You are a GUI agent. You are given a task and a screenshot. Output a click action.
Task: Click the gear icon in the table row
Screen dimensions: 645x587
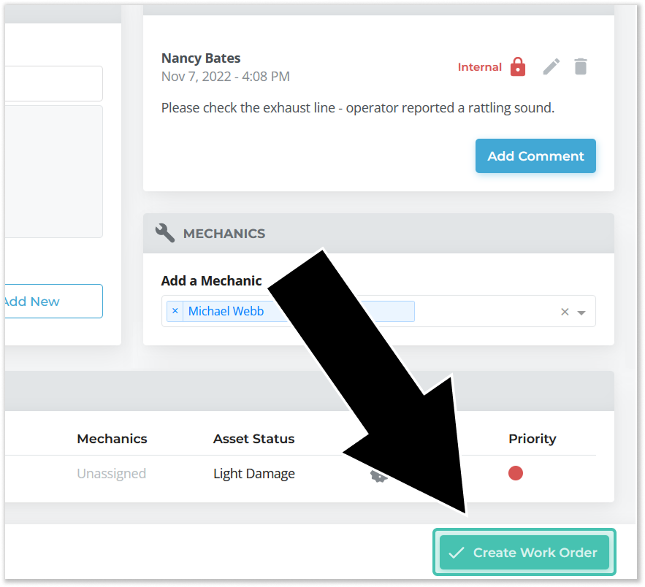tap(378, 476)
